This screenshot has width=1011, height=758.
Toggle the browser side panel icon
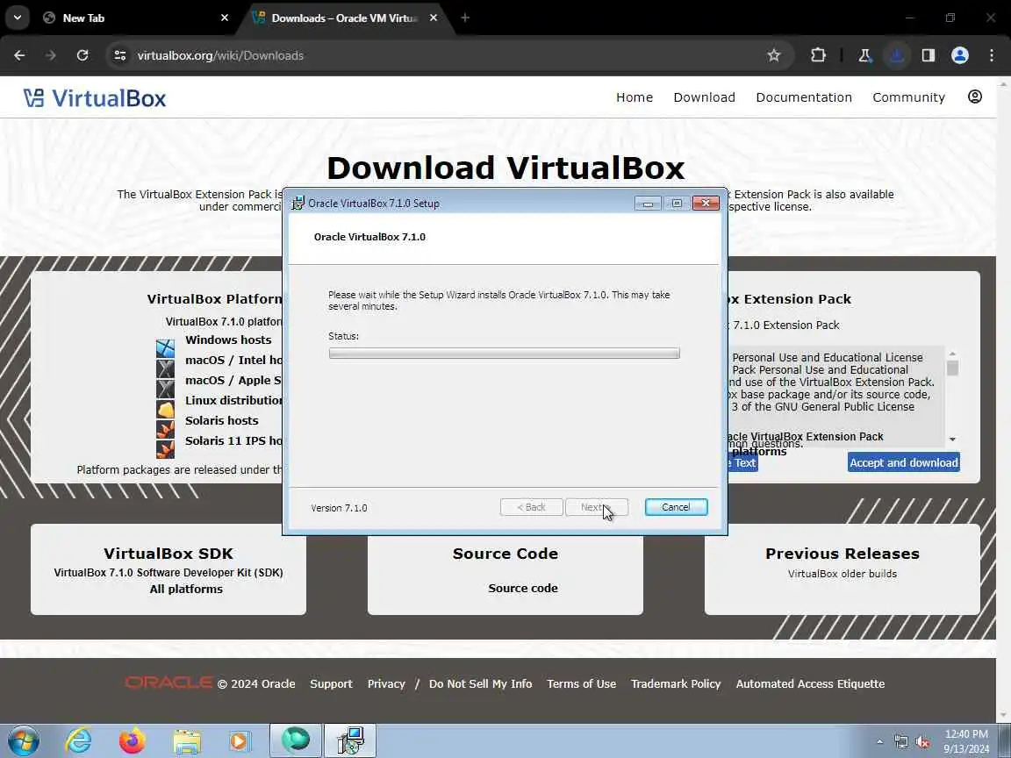pyautogui.click(x=928, y=55)
